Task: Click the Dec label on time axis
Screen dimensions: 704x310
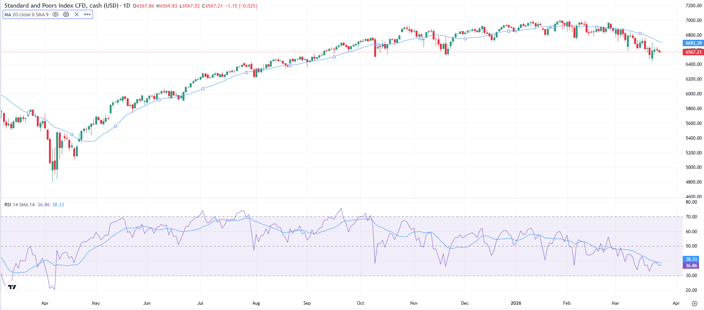Action: click(x=465, y=303)
